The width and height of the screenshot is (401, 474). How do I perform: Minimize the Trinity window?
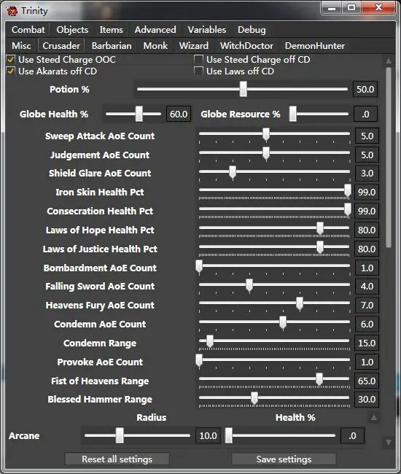point(332,7)
